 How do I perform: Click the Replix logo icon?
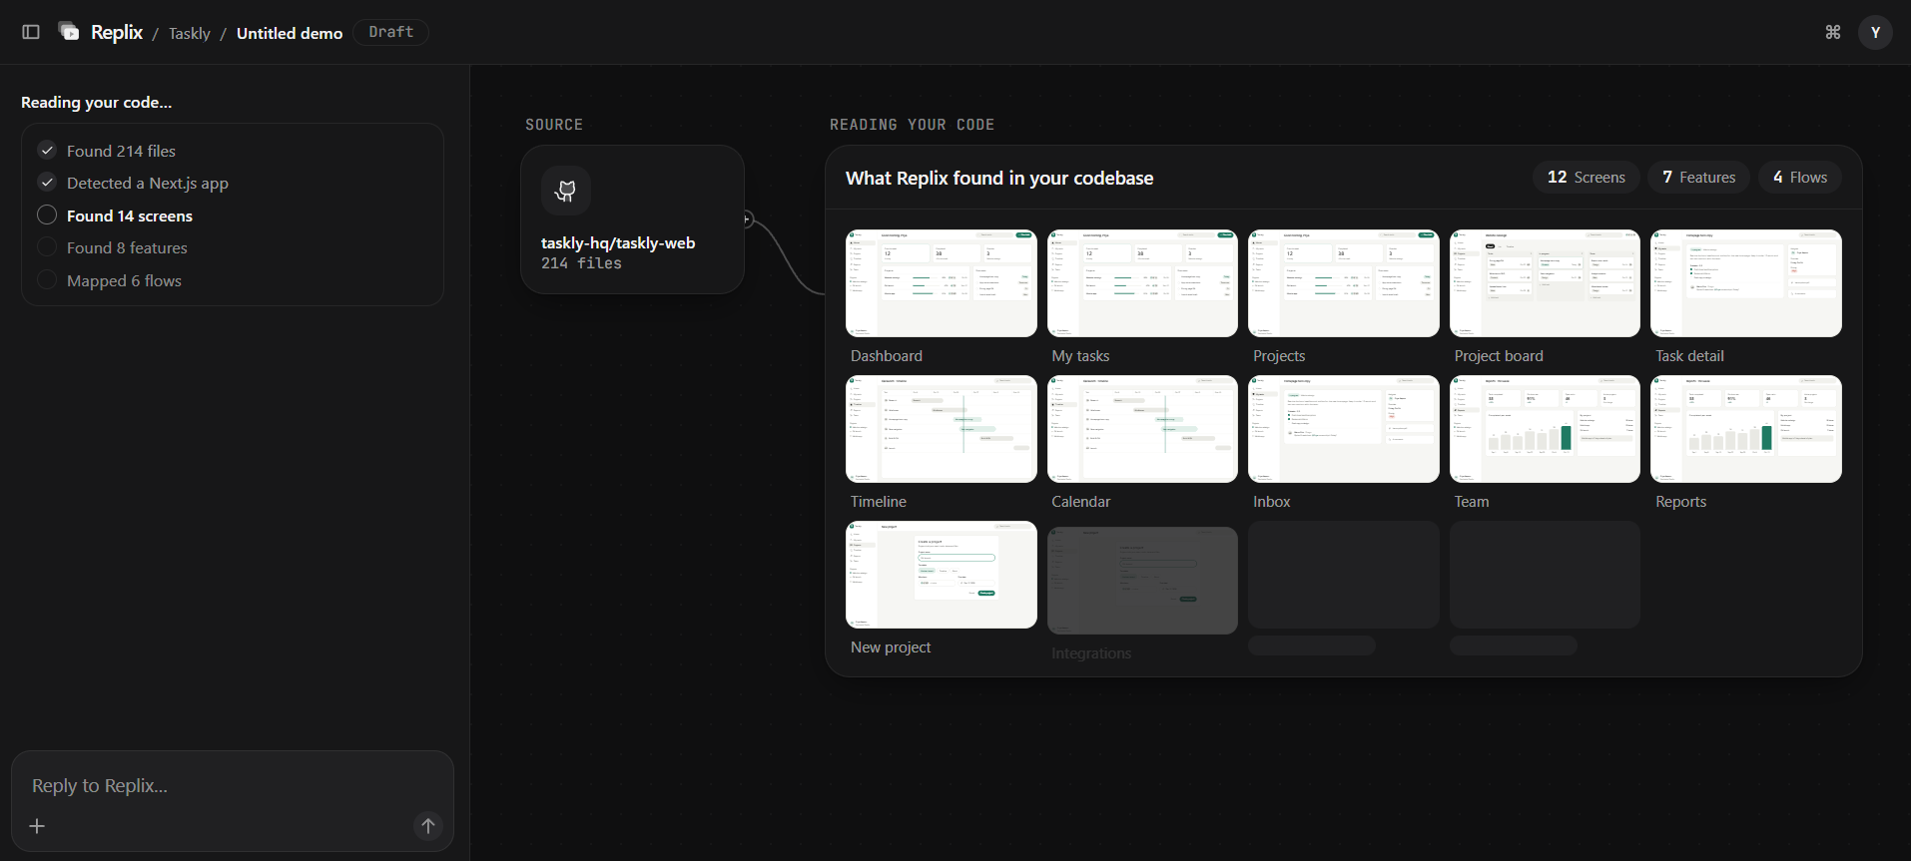point(69,32)
